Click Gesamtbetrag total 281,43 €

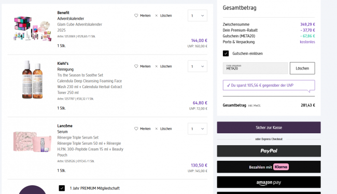click(x=308, y=105)
